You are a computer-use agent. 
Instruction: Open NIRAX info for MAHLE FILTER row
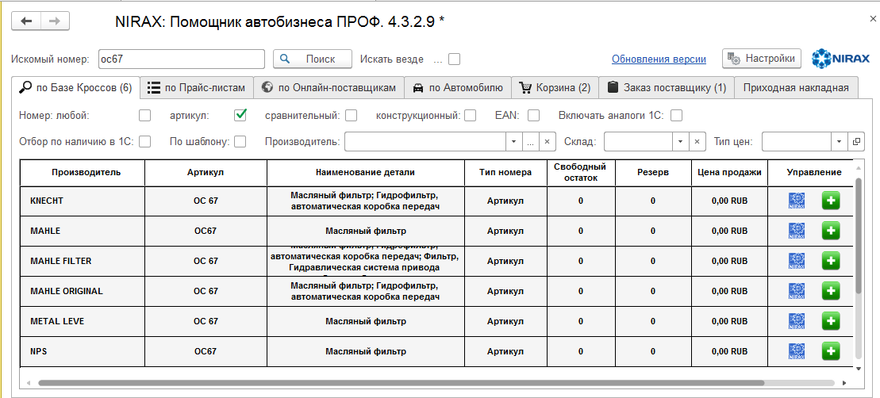(x=797, y=261)
